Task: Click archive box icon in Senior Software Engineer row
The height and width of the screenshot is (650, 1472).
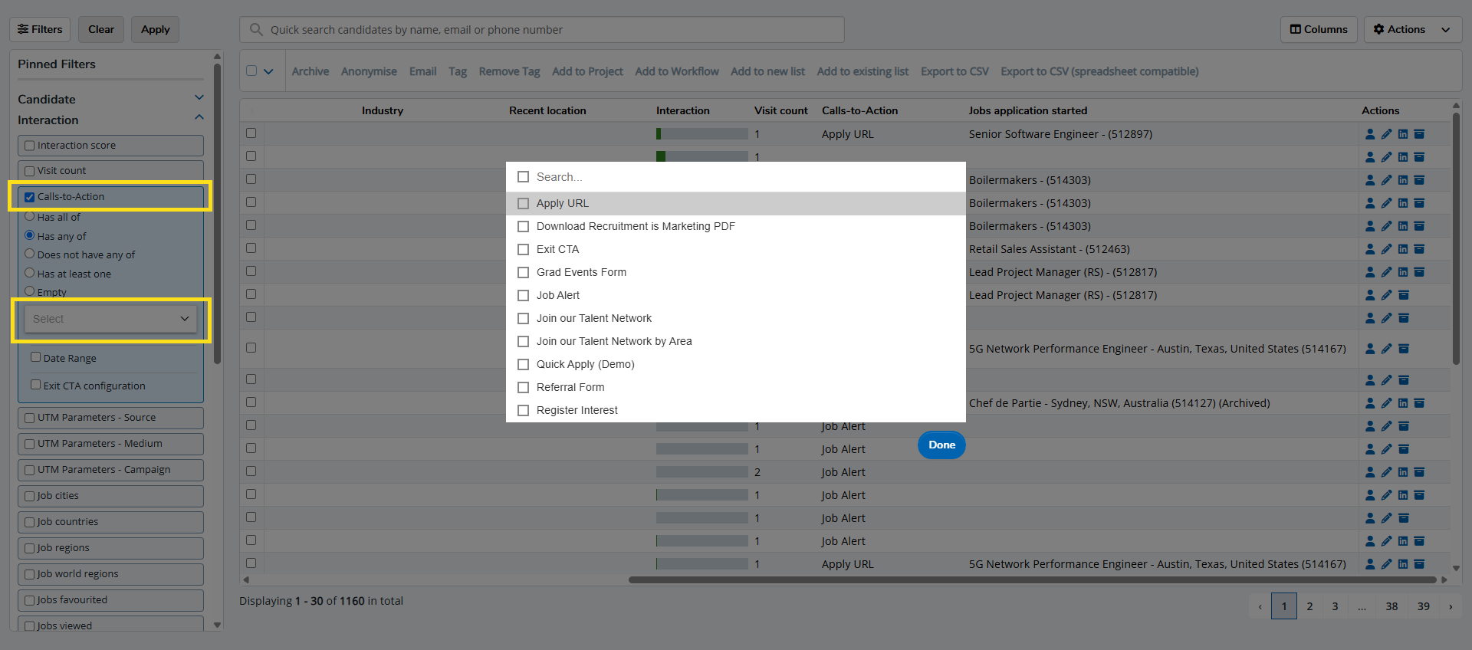Action: (x=1419, y=134)
